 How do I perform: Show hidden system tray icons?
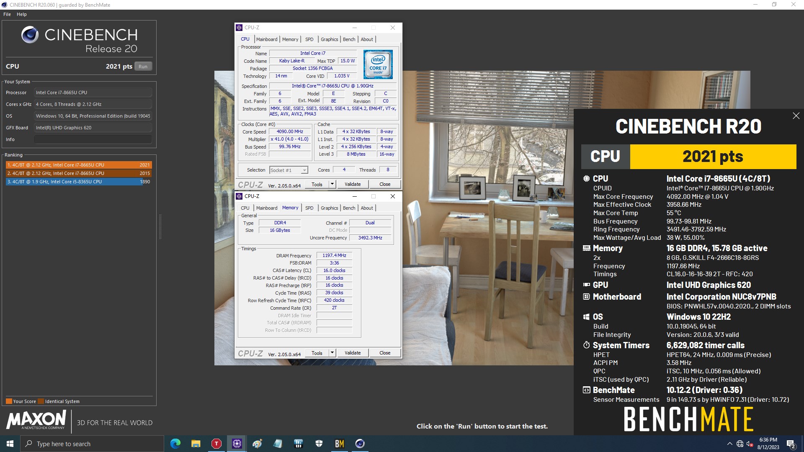click(x=730, y=444)
